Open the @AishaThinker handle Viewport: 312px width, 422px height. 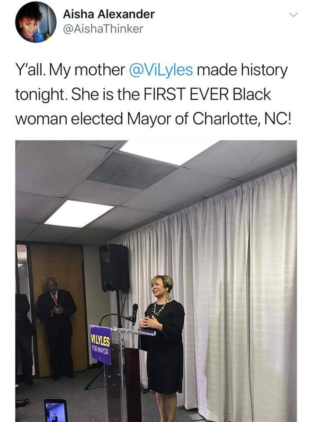[x=103, y=29]
